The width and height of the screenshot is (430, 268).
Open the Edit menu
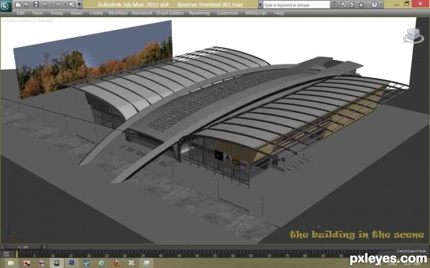pos(21,13)
